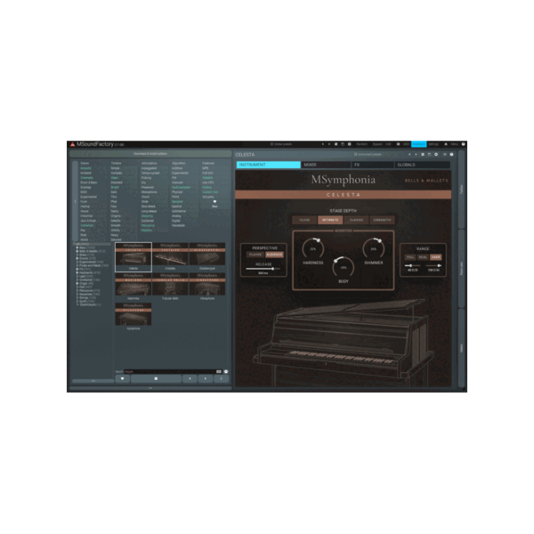Expand the Organ category in tree
The width and height of the screenshot is (534, 534).
coord(77,283)
